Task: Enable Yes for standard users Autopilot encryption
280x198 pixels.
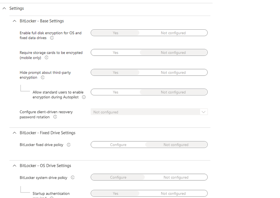Action: coord(115,92)
